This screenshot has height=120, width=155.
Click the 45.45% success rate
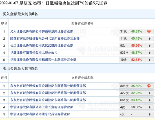point(136,39)
